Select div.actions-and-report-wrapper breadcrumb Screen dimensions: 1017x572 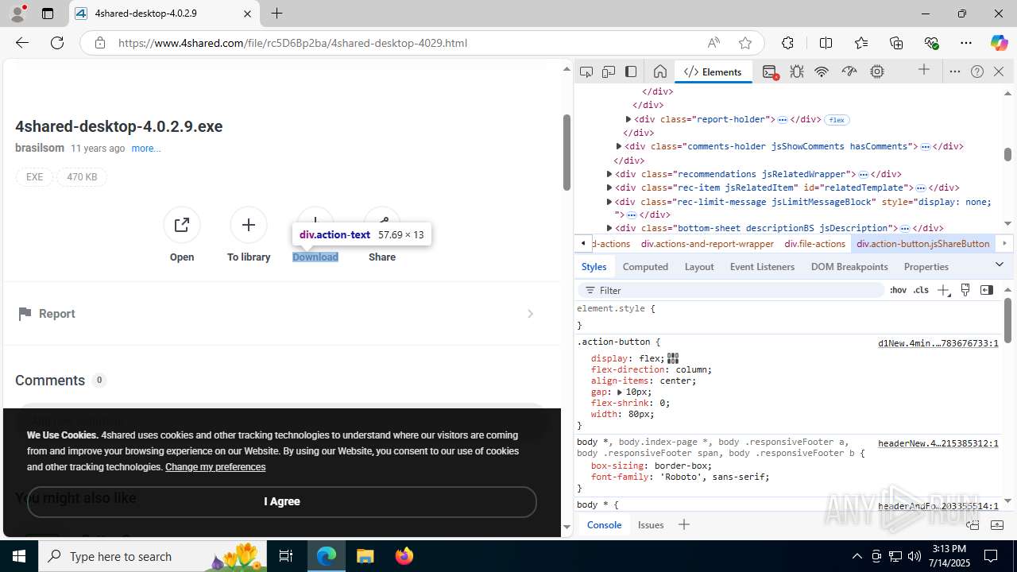tap(707, 244)
